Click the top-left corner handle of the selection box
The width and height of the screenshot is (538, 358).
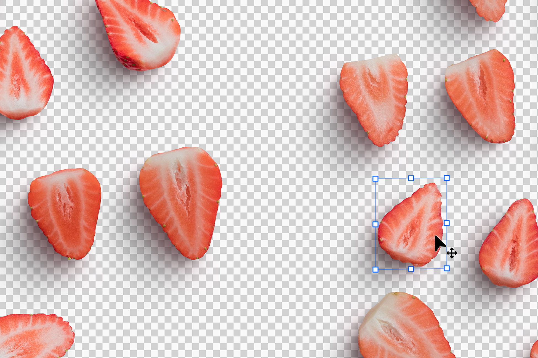375,179
